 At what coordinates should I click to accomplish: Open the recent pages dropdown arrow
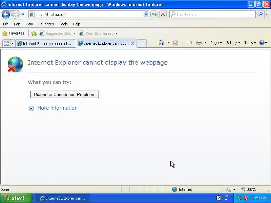coord(23,15)
